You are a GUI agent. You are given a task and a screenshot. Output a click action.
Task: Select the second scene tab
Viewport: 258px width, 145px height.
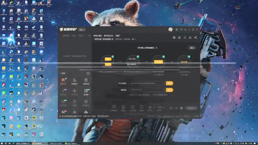coord(74,36)
